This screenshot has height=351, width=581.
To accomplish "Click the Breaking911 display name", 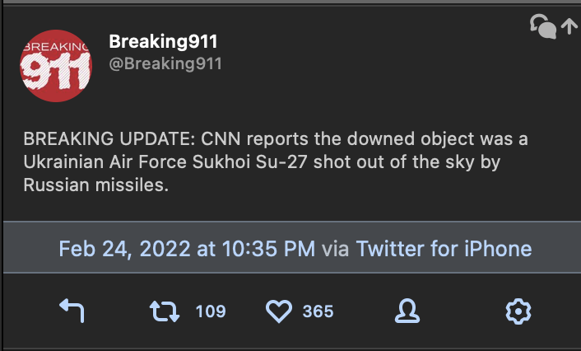I will click(x=163, y=41).
